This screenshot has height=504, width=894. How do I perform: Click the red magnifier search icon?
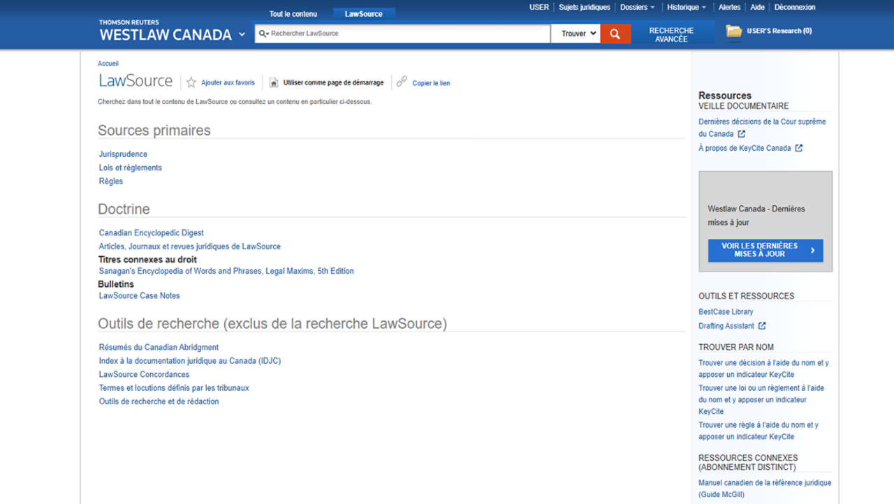[x=615, y=33]
